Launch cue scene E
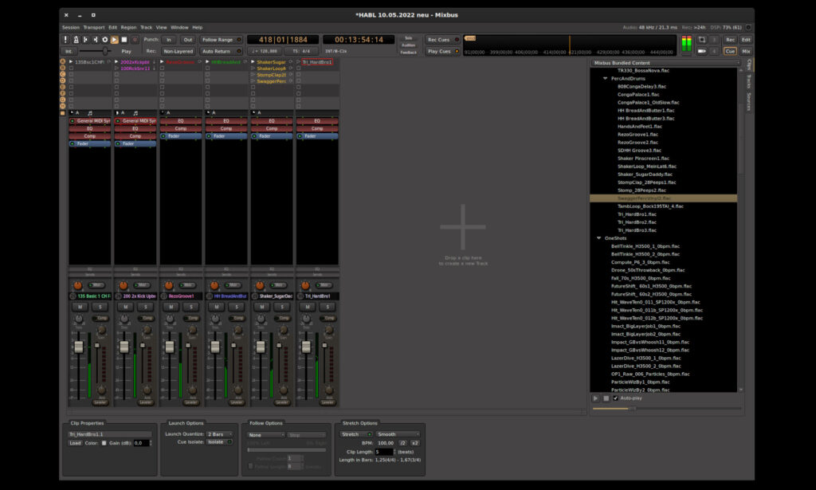Image resolution: width=816 pixels, height=490 pixels. [63, 87]
